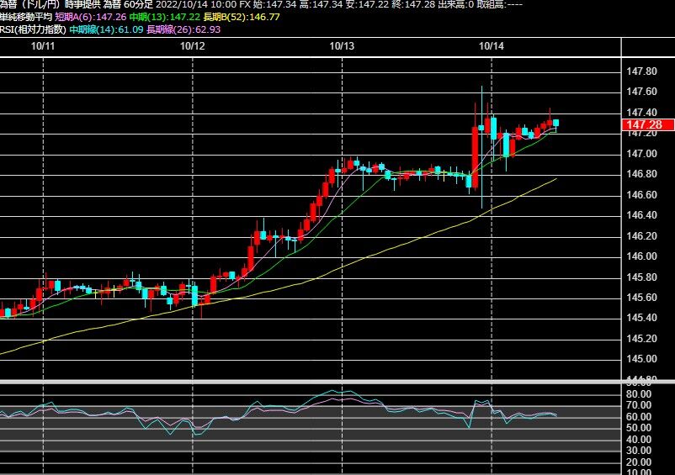Click the latest cyan candlestick near 147.28
Image resolution: width=675 pixels, height=475 pixels.
pos(555,124)
